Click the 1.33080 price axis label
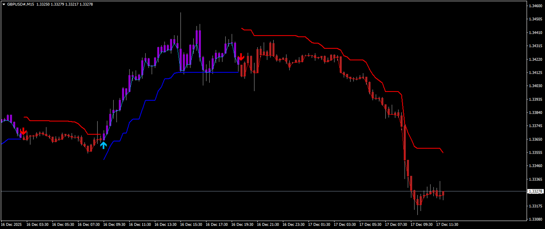The width and height of the screenshot is (545, 229). click(x=536, y=219)
